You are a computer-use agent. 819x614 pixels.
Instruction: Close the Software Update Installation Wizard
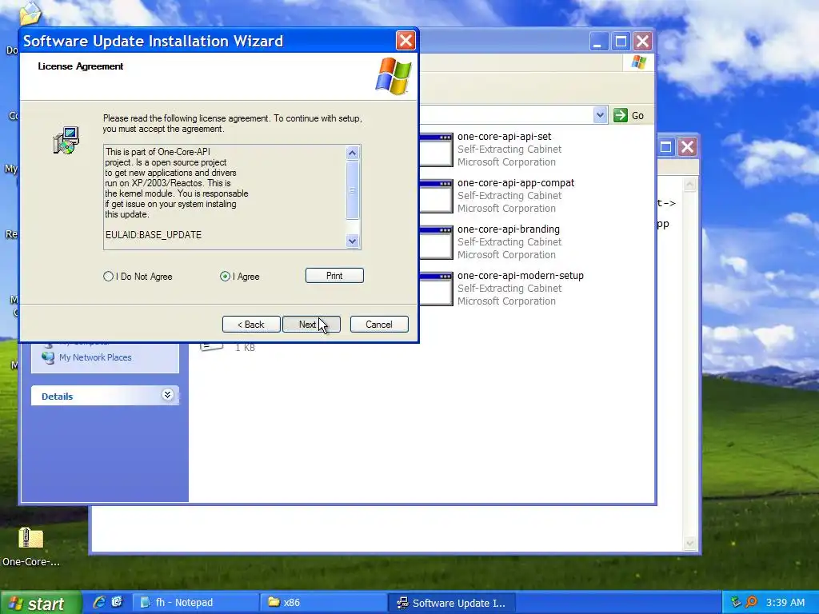click(406, 41)
